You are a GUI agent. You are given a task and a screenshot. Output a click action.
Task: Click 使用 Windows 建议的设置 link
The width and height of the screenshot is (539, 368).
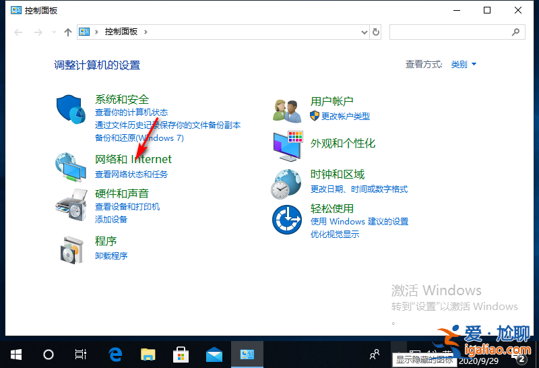pos(359,222)
